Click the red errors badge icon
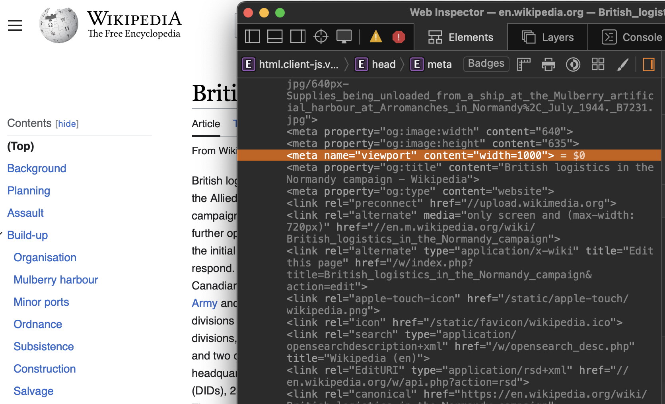Viewport: 665px width, 404px height. tap(398, 37)
